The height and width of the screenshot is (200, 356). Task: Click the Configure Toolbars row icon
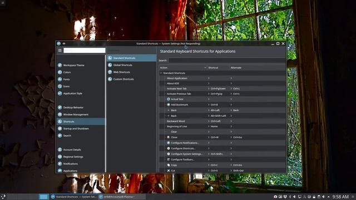point(169,159)
